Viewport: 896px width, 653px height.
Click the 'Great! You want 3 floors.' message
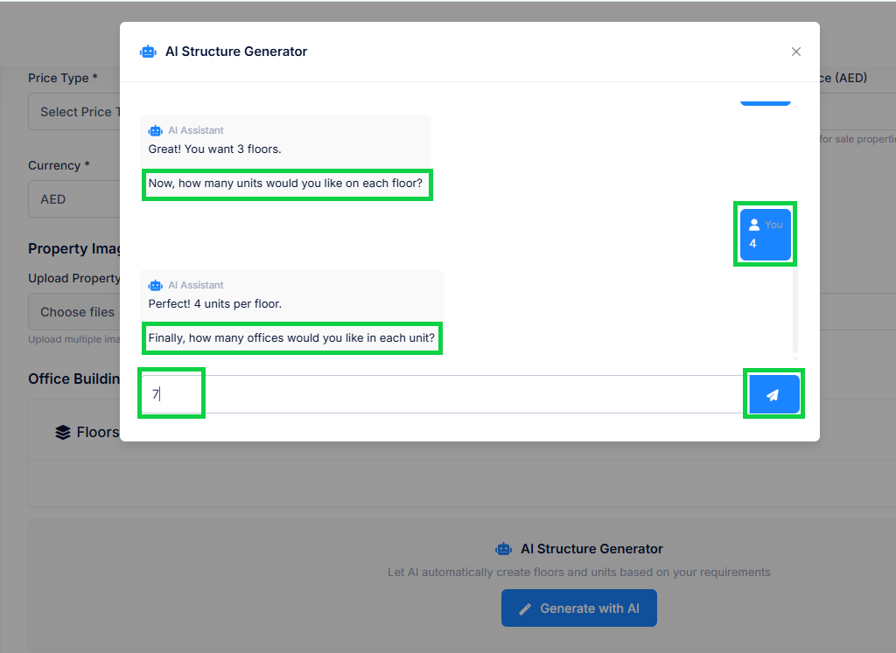point(215,149)
